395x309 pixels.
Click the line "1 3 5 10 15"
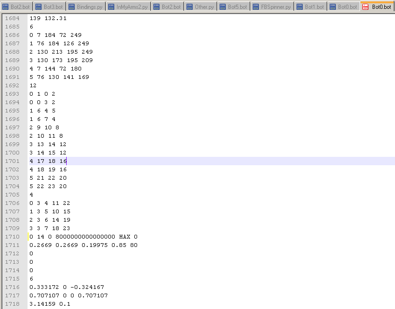tap(50, 211)
